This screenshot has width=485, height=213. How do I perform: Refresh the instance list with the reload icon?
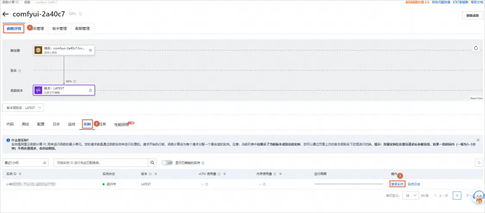tap(478, 163)
